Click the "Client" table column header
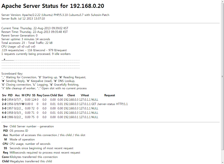 pyautogui.click(x=71, y=95)
